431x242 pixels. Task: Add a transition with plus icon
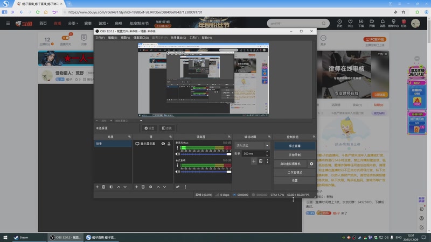pos(253,161)
